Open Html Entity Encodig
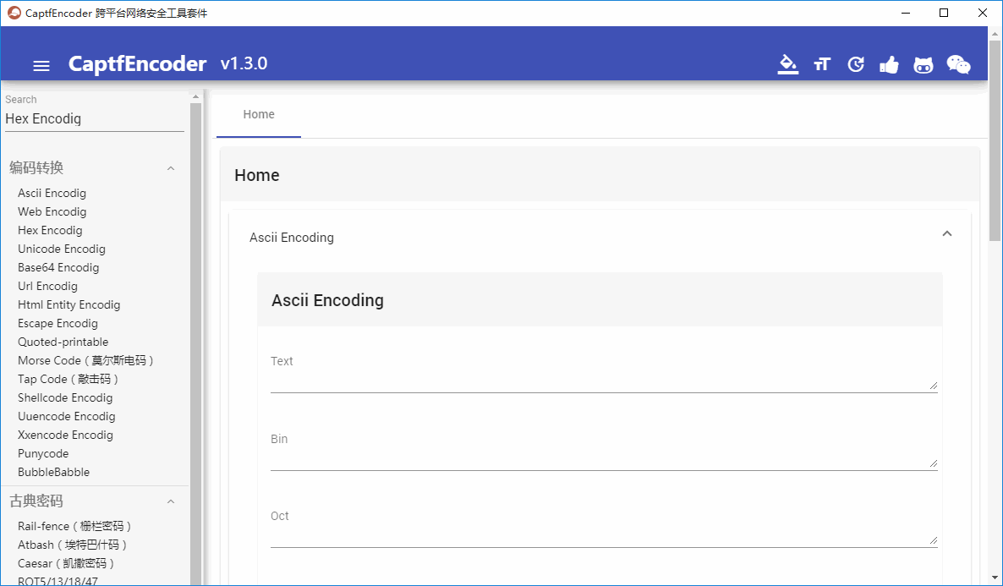 pyautogui.click(x=69, y=304)
